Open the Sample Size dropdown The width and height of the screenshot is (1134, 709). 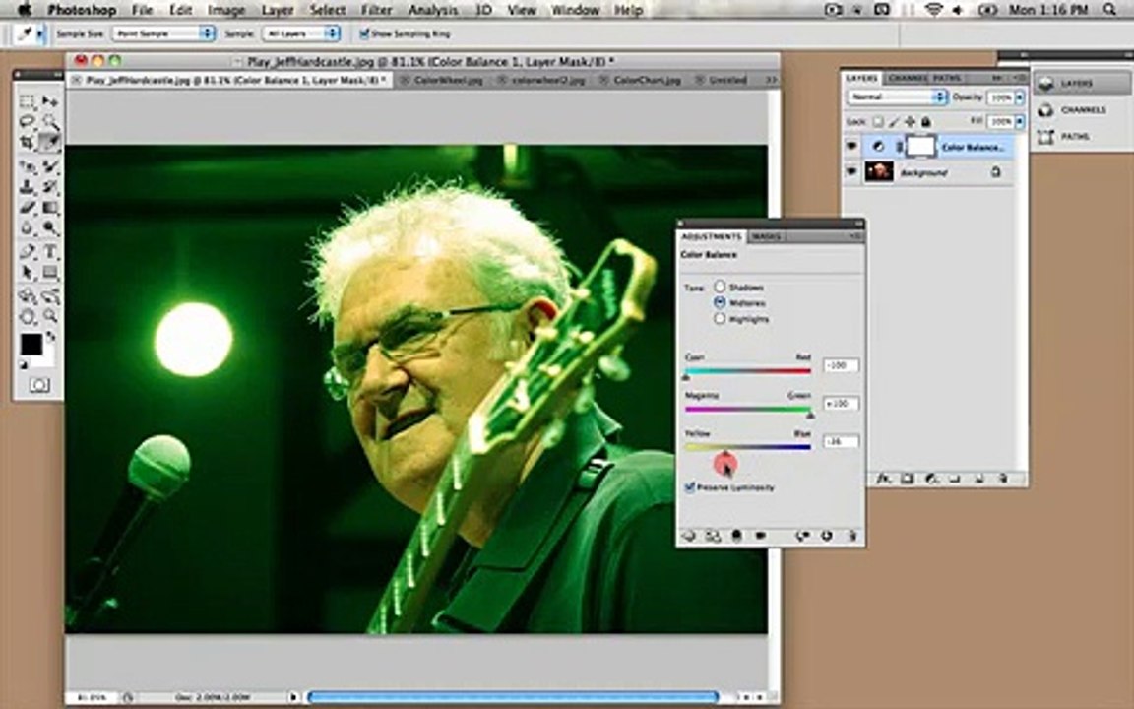coord(164,33)
